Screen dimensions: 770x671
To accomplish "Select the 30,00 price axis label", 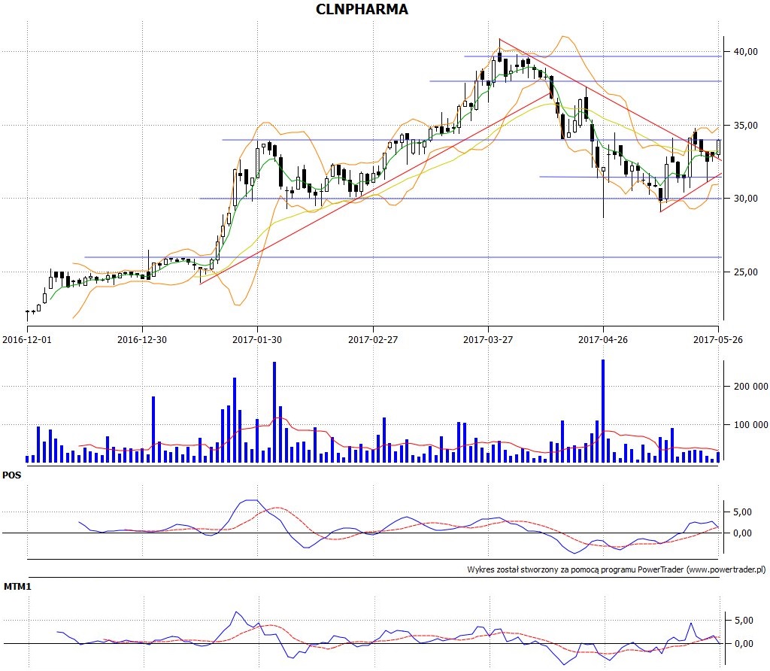I will point(745,199).
